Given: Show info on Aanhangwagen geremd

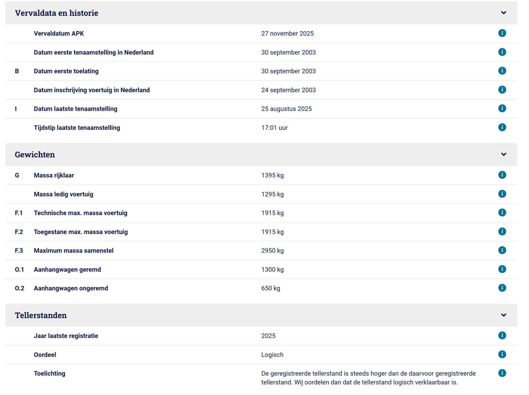Looking at the screenshot, I should [502, 269].
